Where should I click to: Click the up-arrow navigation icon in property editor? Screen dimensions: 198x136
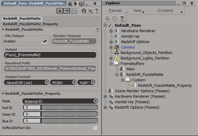pyautogui.click(x=60, y=11)
